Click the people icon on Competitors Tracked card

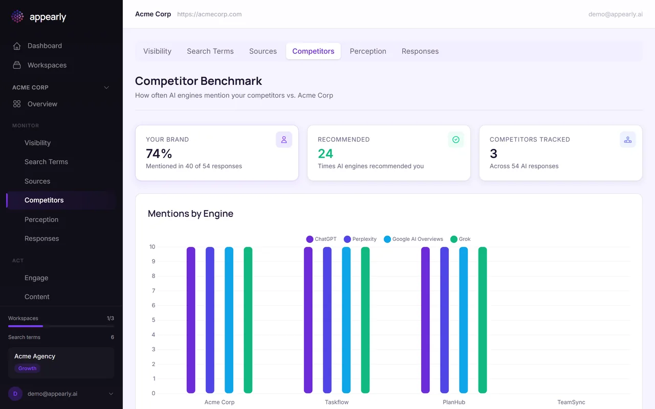[628, 139]
